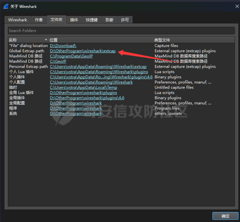Open the 全局配置 wireshark folder link
The image size is (240, 222).
(x=76, y=103)
